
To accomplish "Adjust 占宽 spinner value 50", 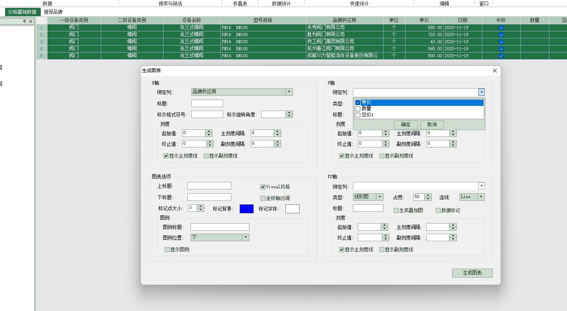I will coord(428,197).
